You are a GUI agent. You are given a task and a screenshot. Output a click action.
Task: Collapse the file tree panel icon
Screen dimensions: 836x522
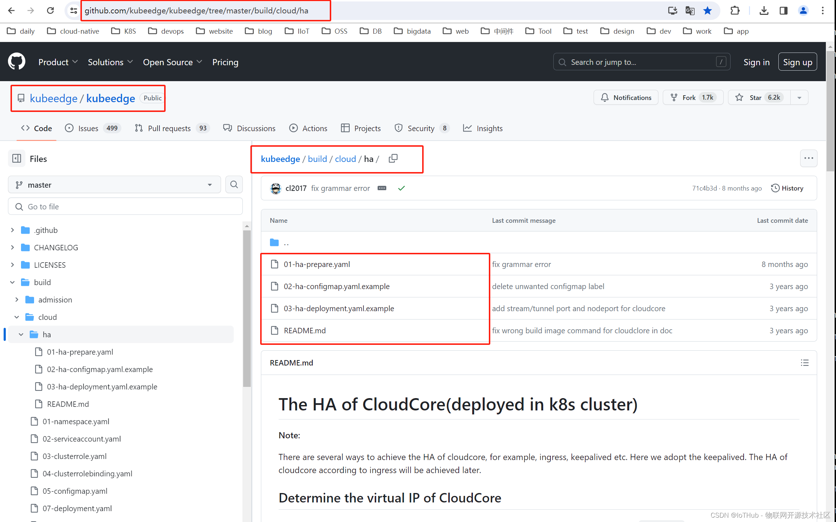[17, 158]
